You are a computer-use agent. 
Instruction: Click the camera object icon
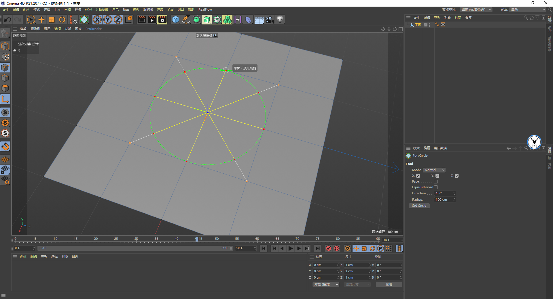[269, 20]
